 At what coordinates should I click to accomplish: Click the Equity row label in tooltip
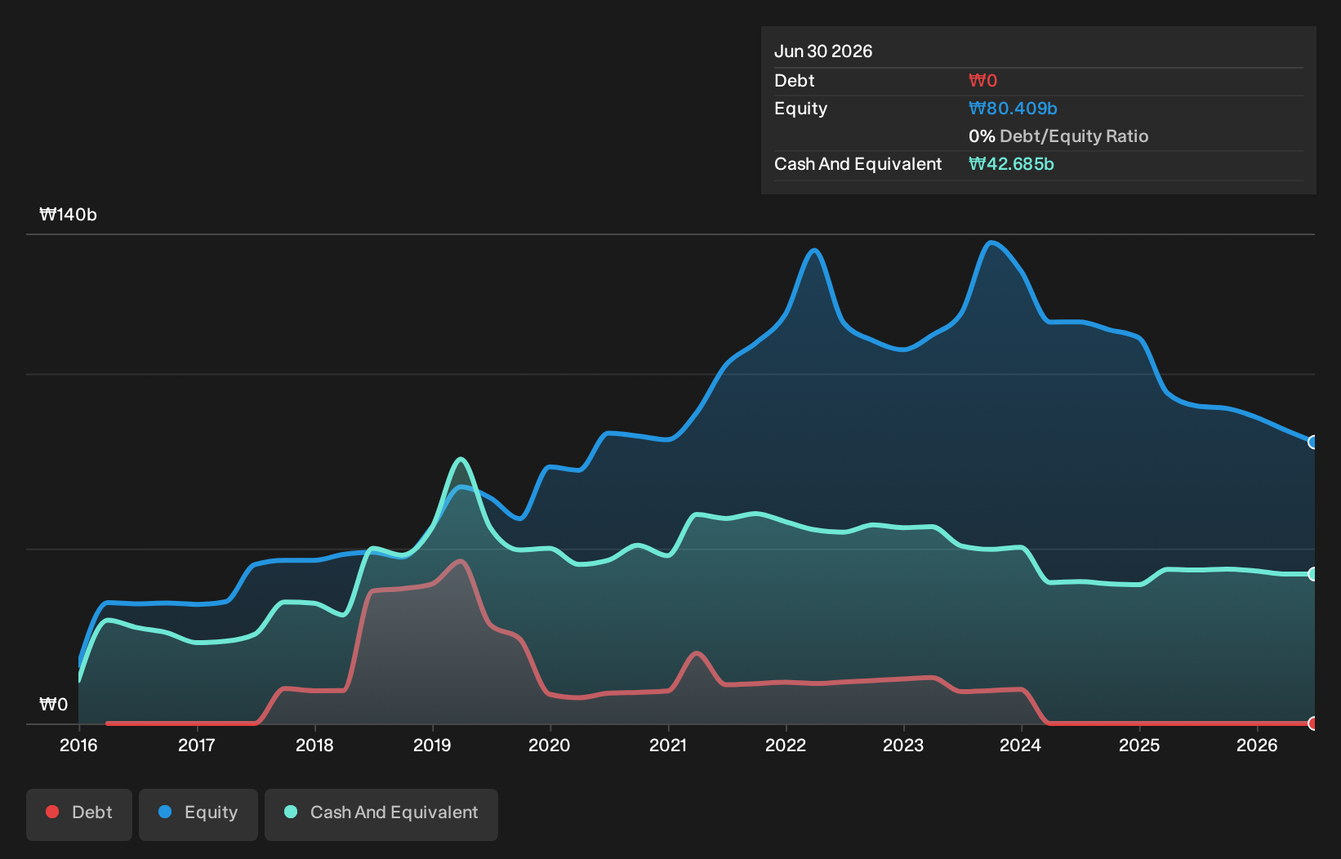point(800,109)
